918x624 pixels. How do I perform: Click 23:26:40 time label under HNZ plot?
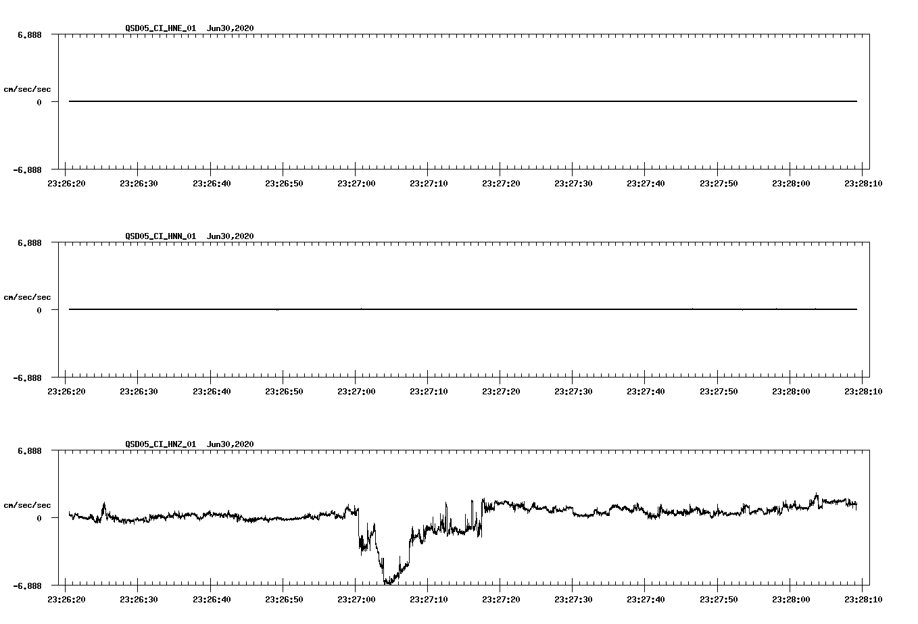tap(212, 599)
